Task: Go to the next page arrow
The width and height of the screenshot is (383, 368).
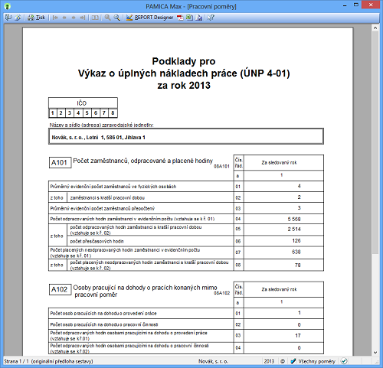Action: point(74,18)
